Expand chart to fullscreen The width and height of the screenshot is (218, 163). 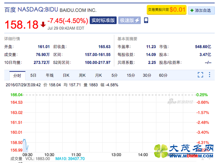tap(200, 75)
